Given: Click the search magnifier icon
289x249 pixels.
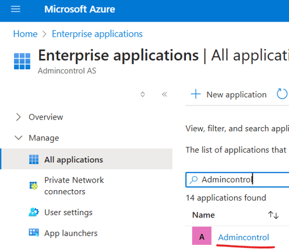Looking at the screenshot, I should coord(193,180).
